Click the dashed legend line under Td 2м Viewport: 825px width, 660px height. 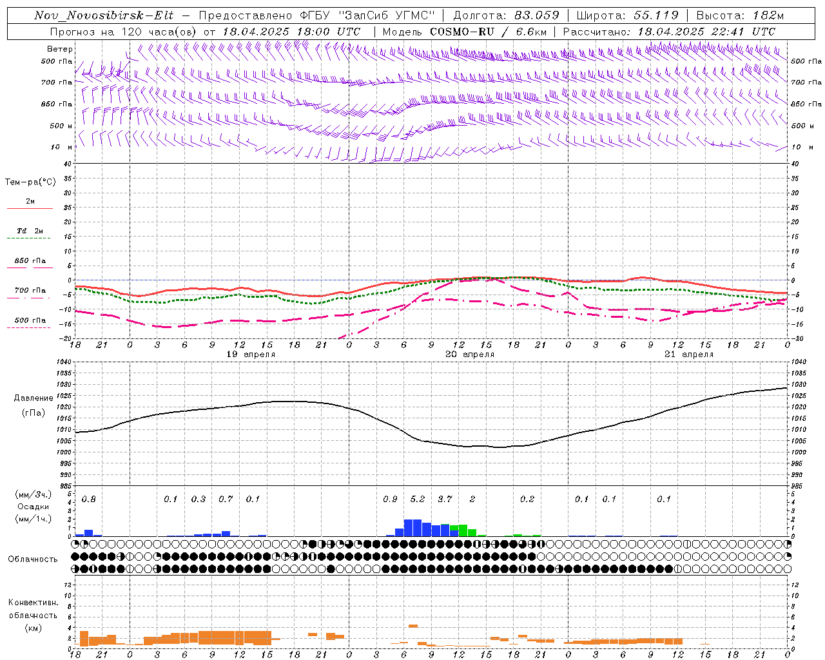pos(28,238)
